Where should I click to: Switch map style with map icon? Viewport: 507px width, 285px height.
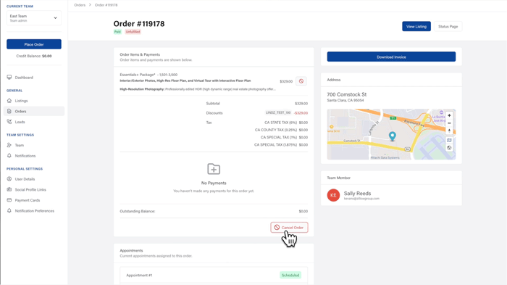click(449, 140)
